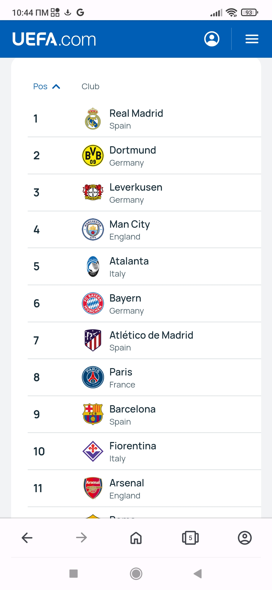Open browser account profile button

pos(245,538)
